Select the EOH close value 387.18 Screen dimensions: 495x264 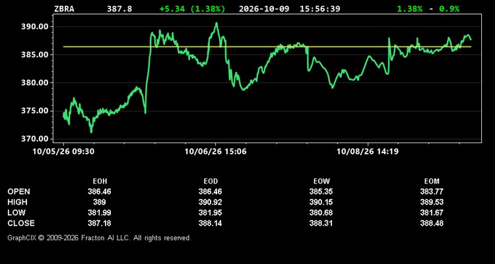coord(100,223)
